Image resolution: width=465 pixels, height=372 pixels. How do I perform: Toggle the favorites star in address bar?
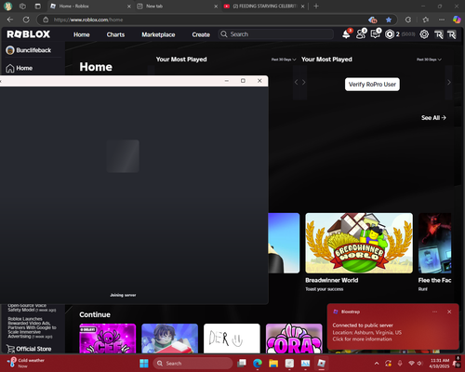click(389, 20)
